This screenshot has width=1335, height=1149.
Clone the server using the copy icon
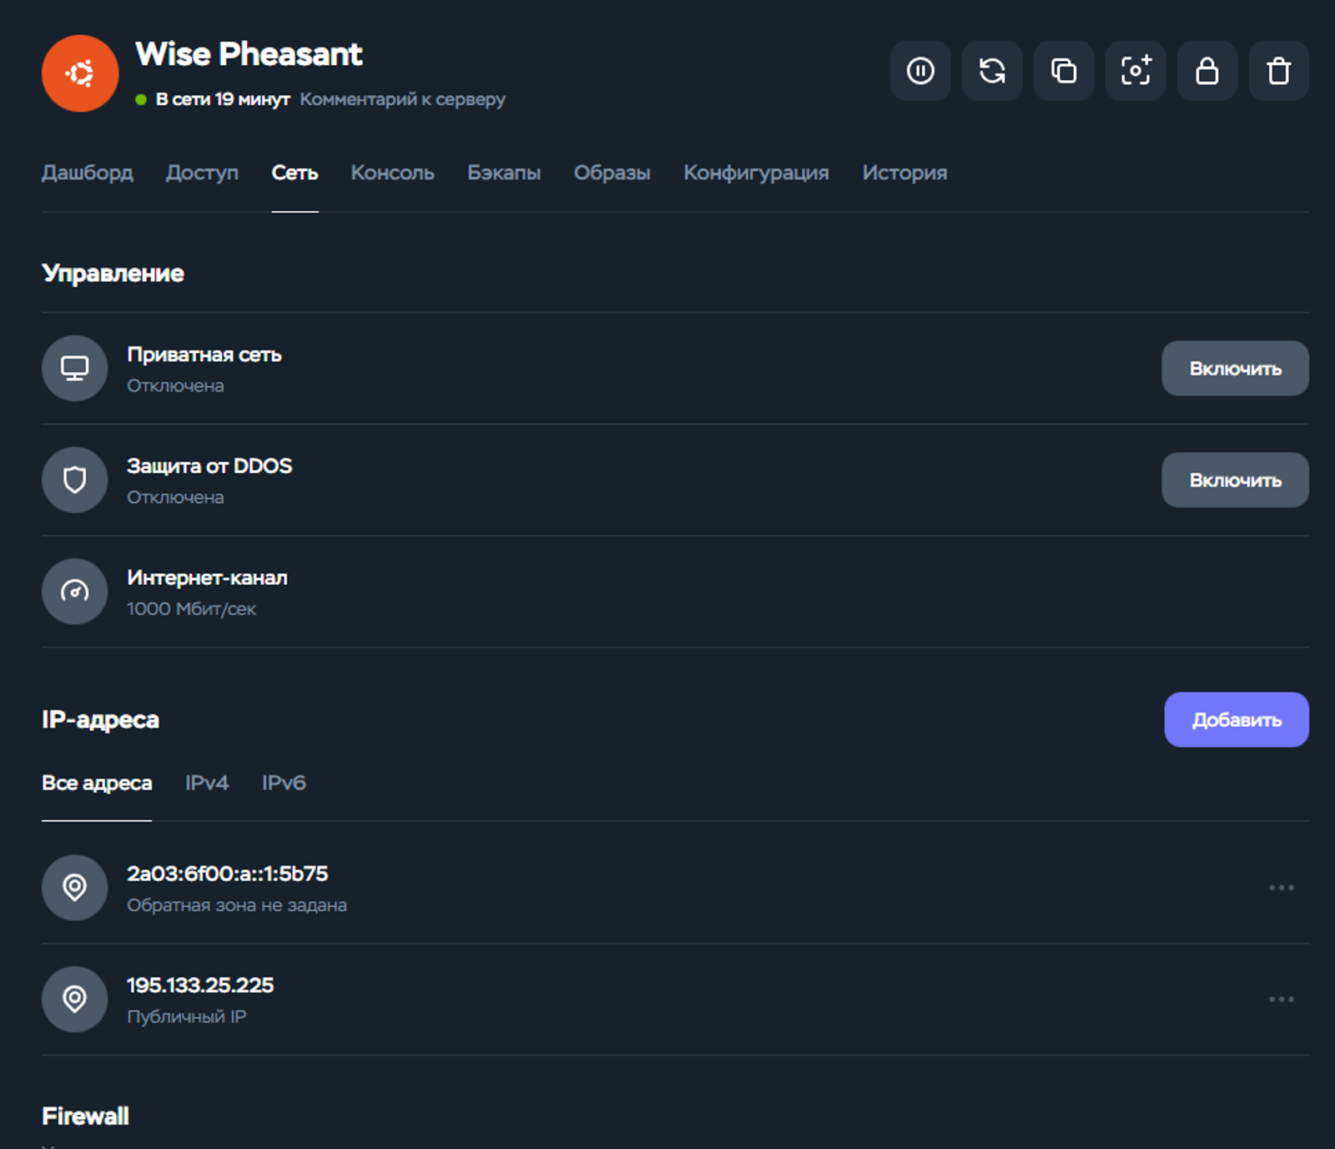tap(1064, 71)
